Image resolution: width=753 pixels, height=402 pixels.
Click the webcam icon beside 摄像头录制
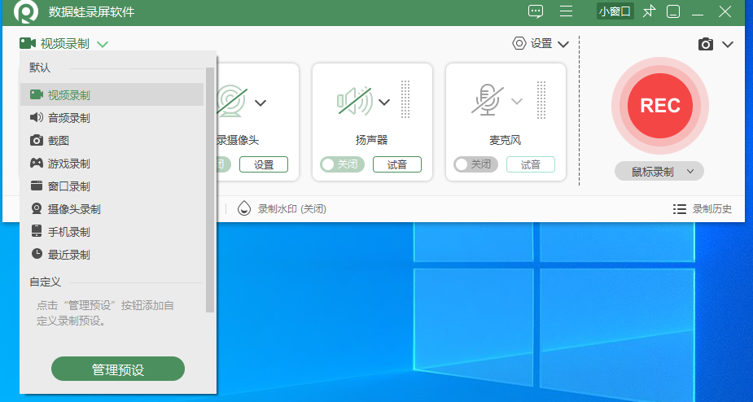click(37, 208)
